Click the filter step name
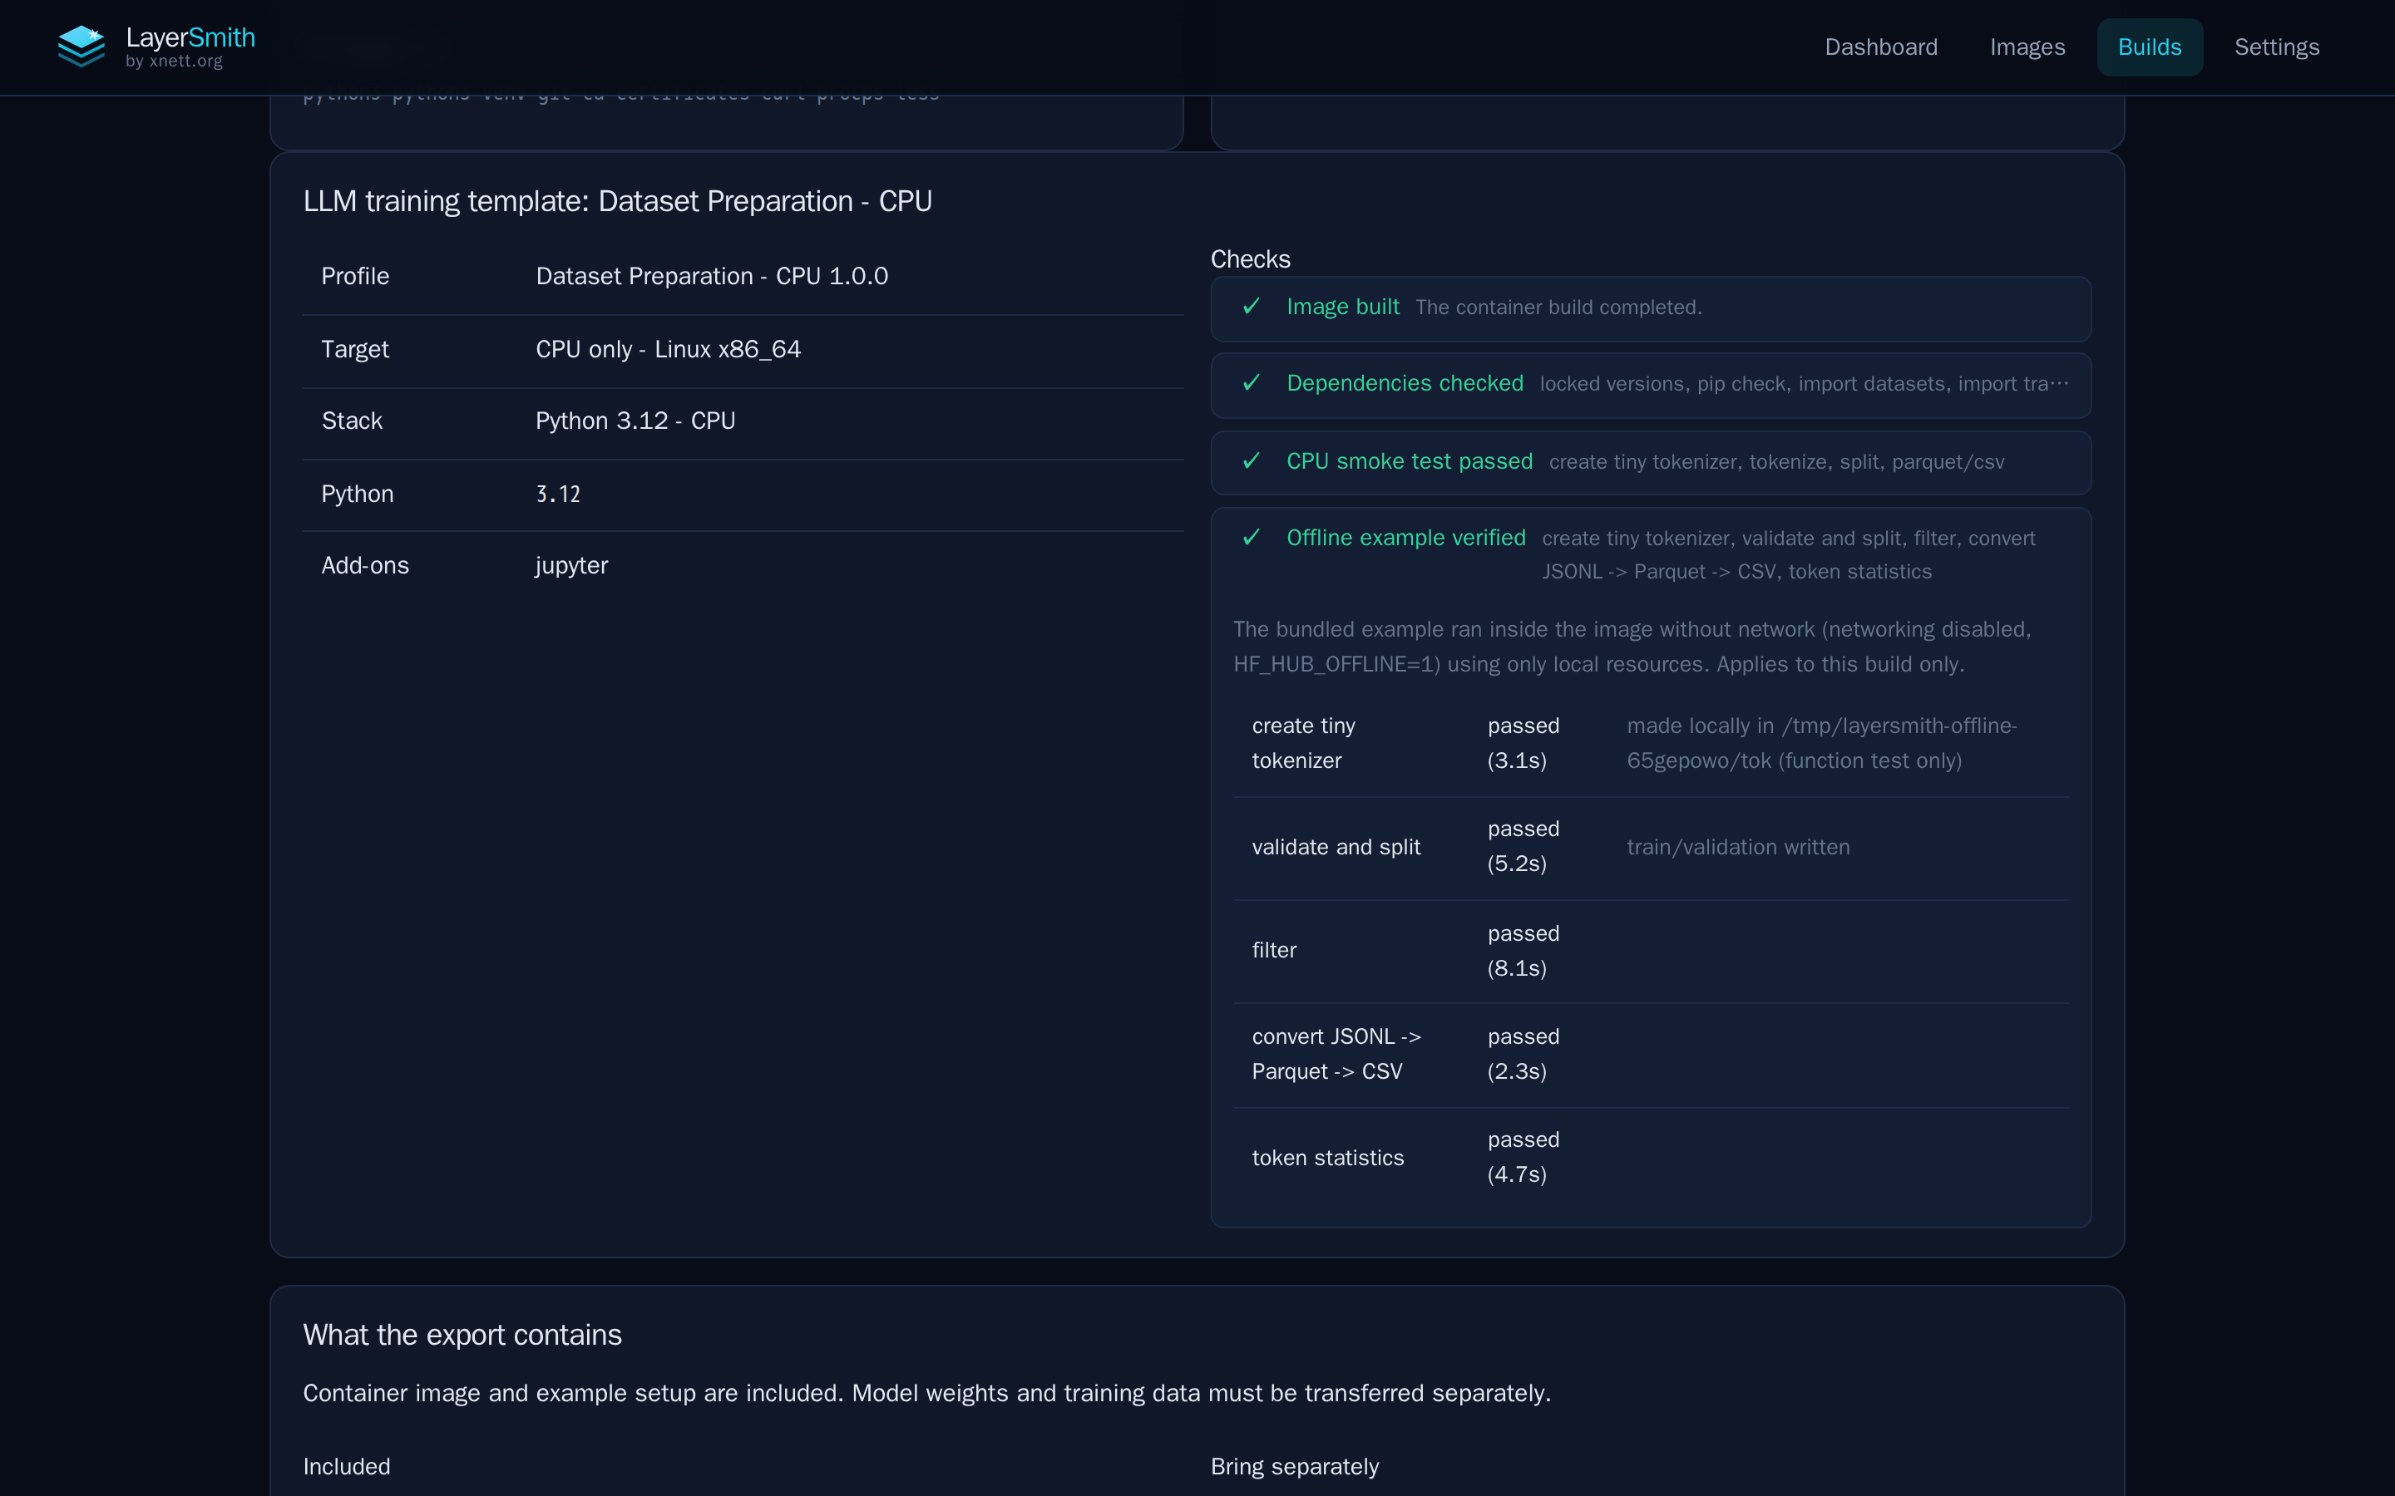The height and width of the screenshot is (1496, 2395). click(1274, 950)
